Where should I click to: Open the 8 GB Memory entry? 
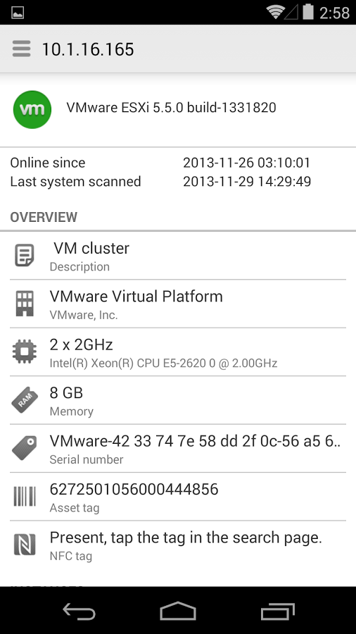tap(178, 400)
